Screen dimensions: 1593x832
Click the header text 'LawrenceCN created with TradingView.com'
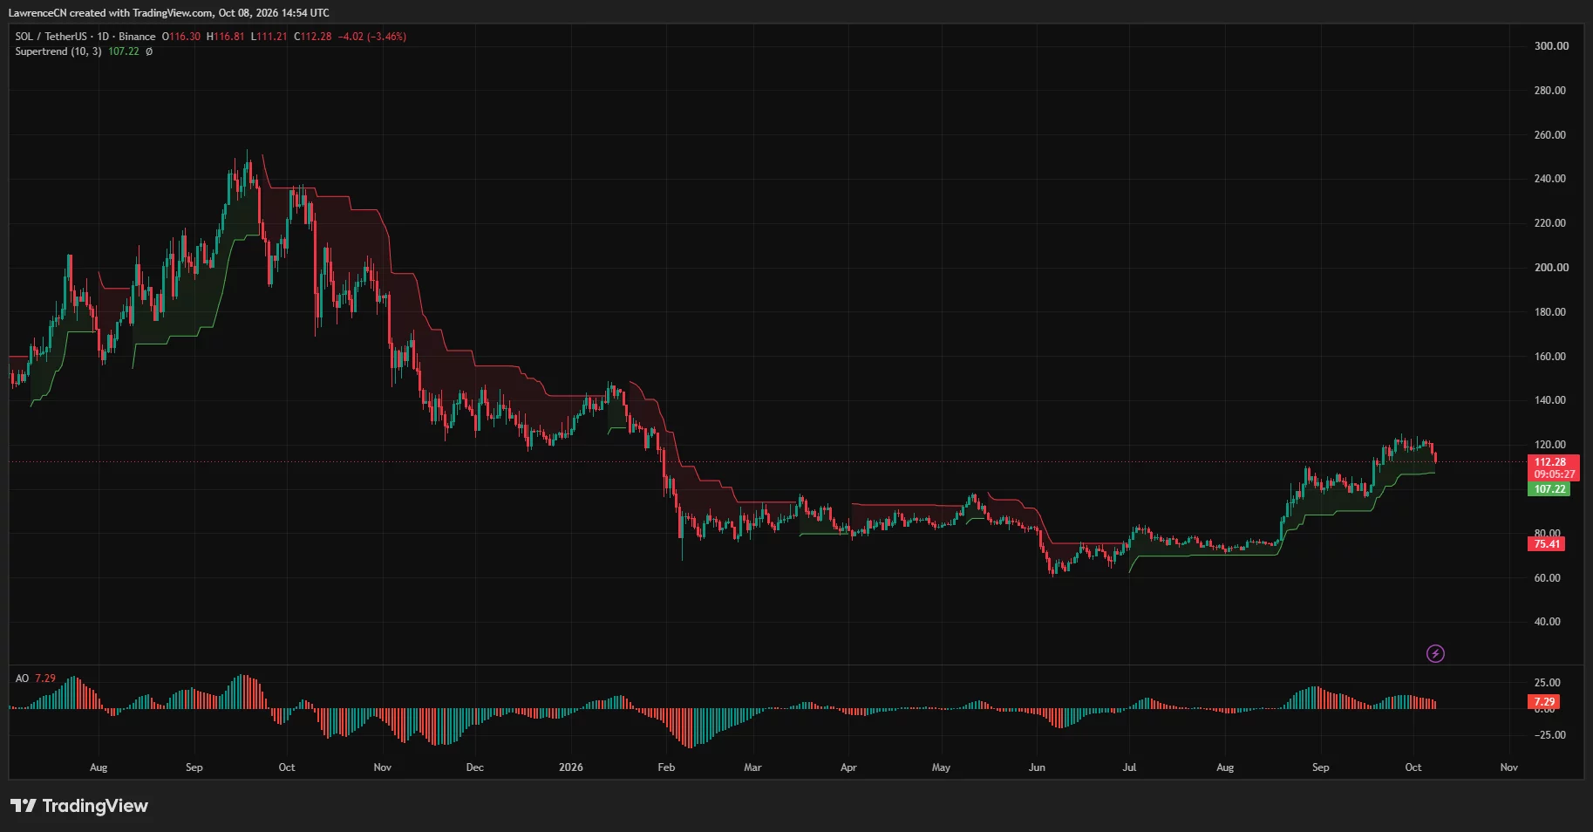coord(111,13)
